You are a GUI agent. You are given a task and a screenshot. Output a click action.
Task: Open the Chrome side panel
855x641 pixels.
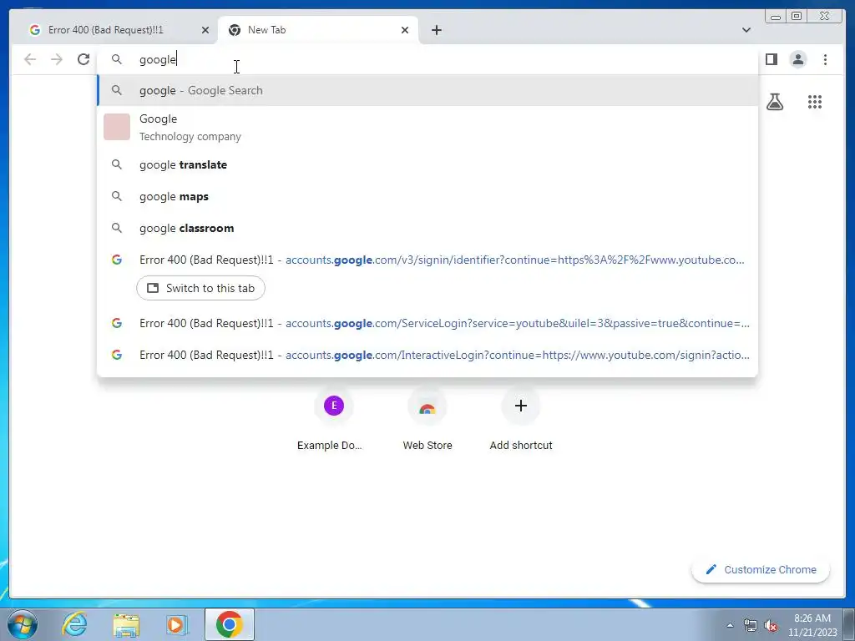pos(771,59)
